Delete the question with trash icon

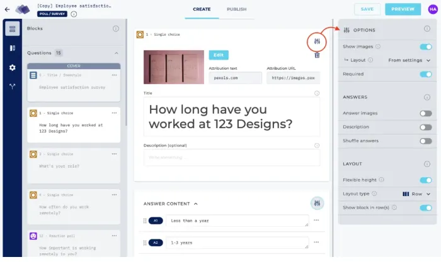tap(317, 55)
